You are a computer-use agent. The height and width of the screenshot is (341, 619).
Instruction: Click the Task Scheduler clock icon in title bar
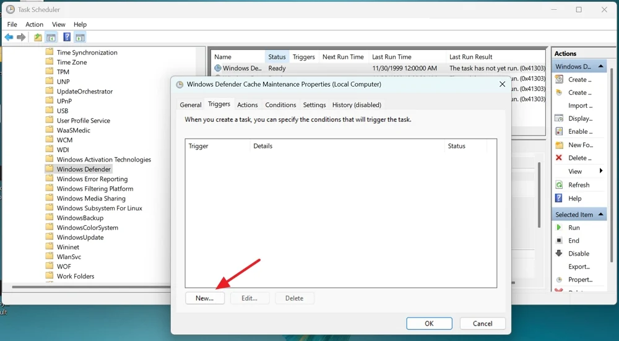click(x=11, y=9)
